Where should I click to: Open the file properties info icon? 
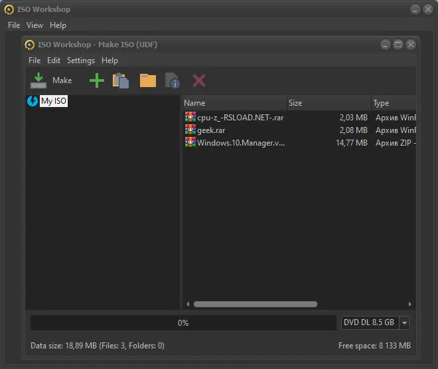tap(173, 80)
